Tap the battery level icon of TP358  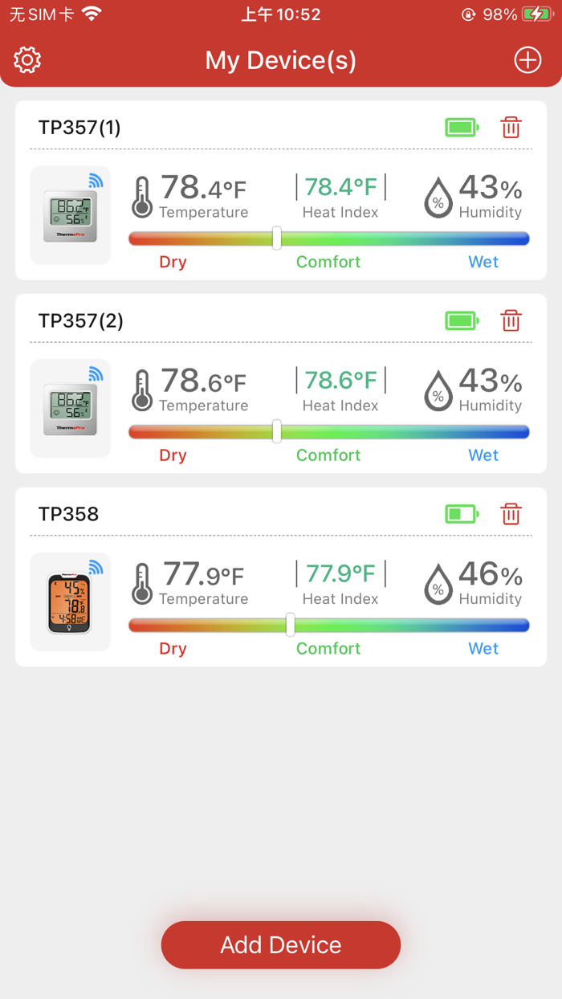point(462,514)
